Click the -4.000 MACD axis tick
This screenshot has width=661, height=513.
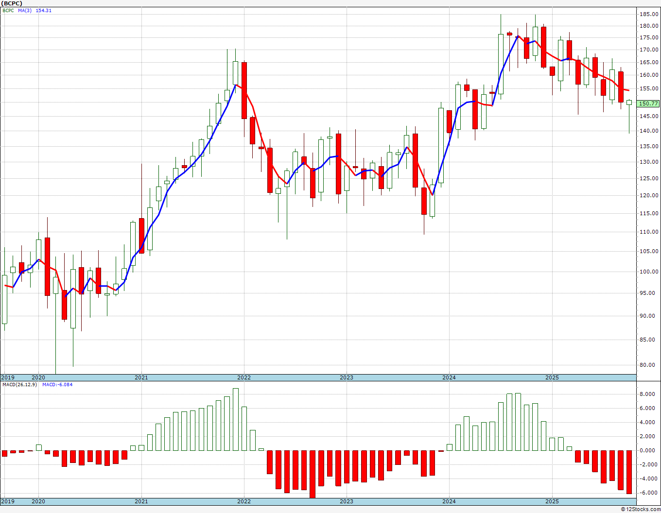tap(649, 479)
